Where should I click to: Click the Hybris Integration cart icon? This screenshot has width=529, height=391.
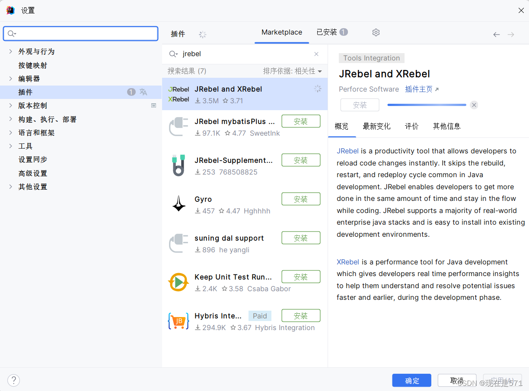pos(178,321)
